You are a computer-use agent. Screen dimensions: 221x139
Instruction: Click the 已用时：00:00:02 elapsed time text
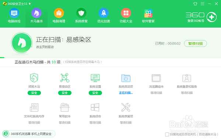[x=168, y=44]
